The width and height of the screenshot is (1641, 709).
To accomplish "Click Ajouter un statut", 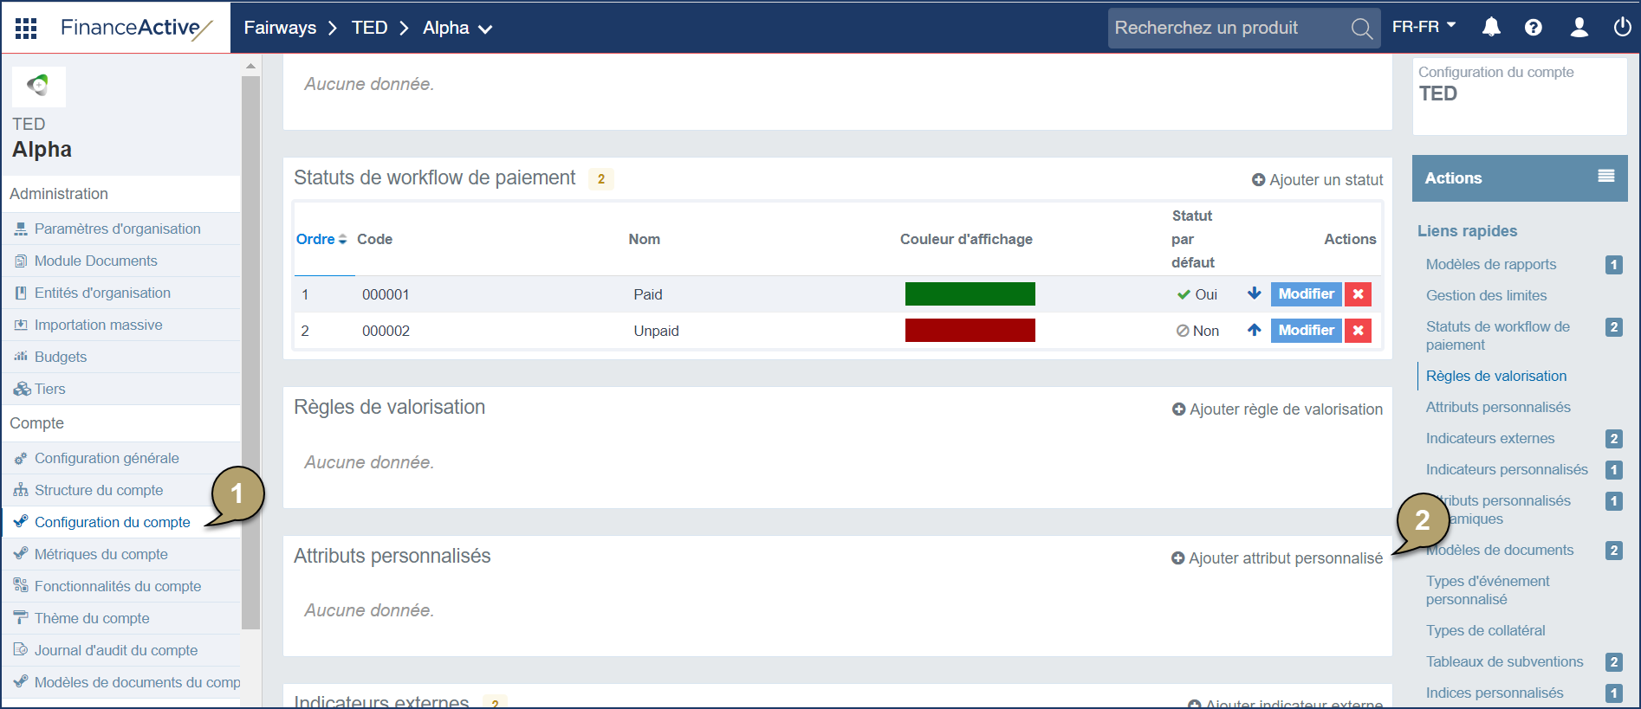I will click(x=1317, y=180).
